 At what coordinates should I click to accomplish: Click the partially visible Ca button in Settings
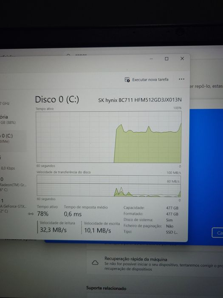[217, 232]
